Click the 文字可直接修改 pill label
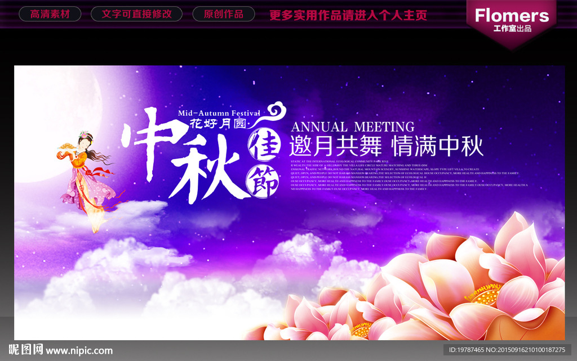 pyautogui.click(x=136, y=14)
